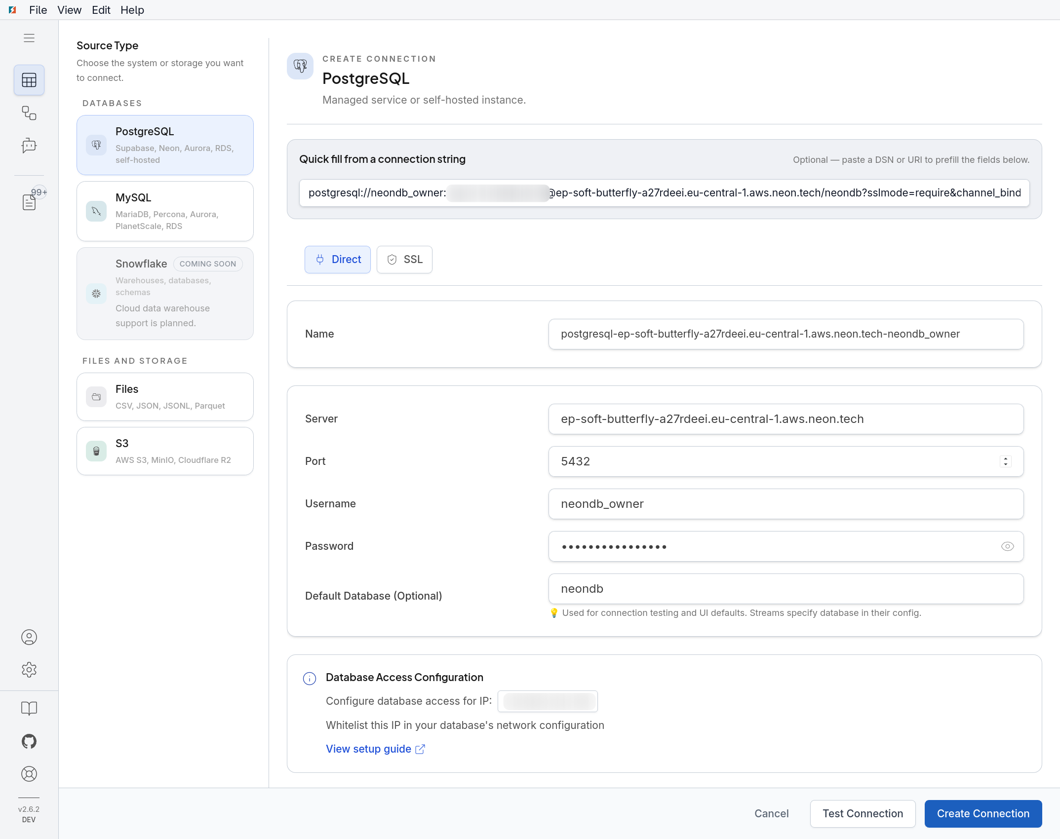
Task: Show password using the eye icon
Action: pyautogui.click(x=1007, y=546)
